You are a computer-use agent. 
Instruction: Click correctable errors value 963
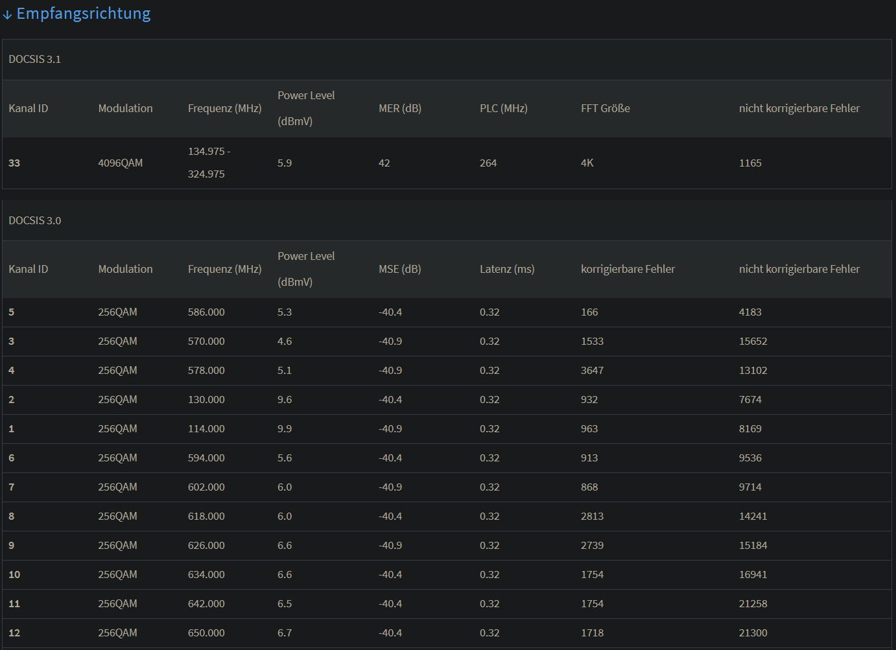point(589,428)
